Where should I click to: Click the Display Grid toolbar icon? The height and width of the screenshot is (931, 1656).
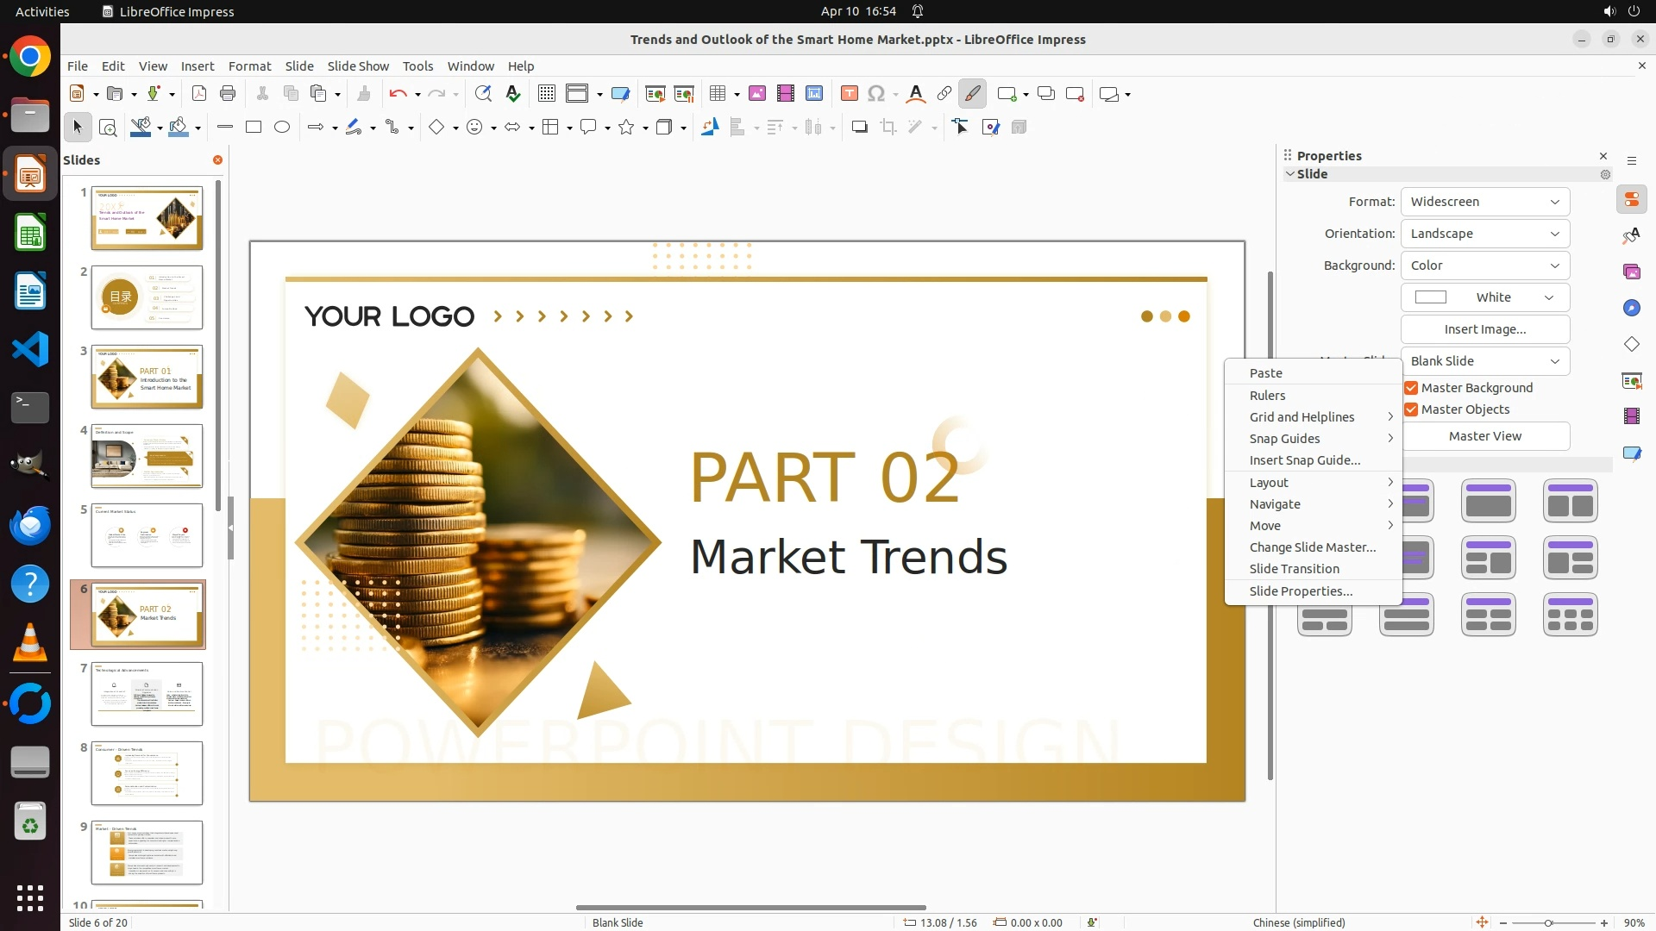[x=546, y=94]
